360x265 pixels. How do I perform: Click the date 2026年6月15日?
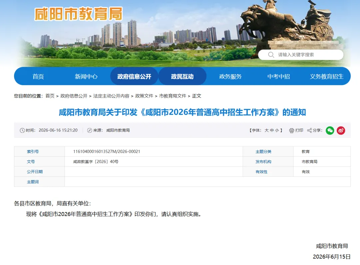click(x=332, y=257)
